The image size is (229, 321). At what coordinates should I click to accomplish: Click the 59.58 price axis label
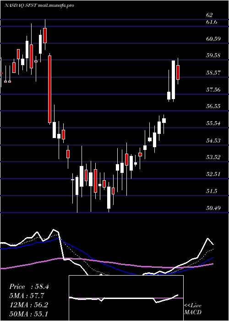(x=213, y=55)
